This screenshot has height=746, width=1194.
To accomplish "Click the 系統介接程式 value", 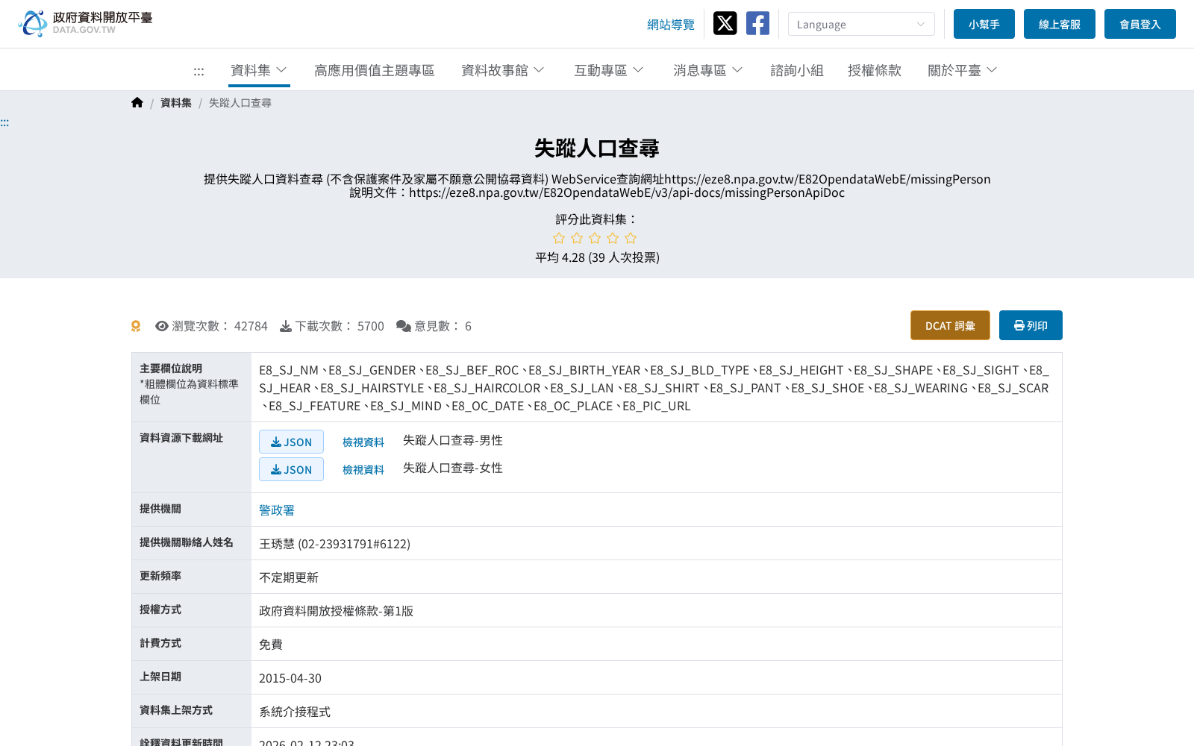I will click(294, 712).
